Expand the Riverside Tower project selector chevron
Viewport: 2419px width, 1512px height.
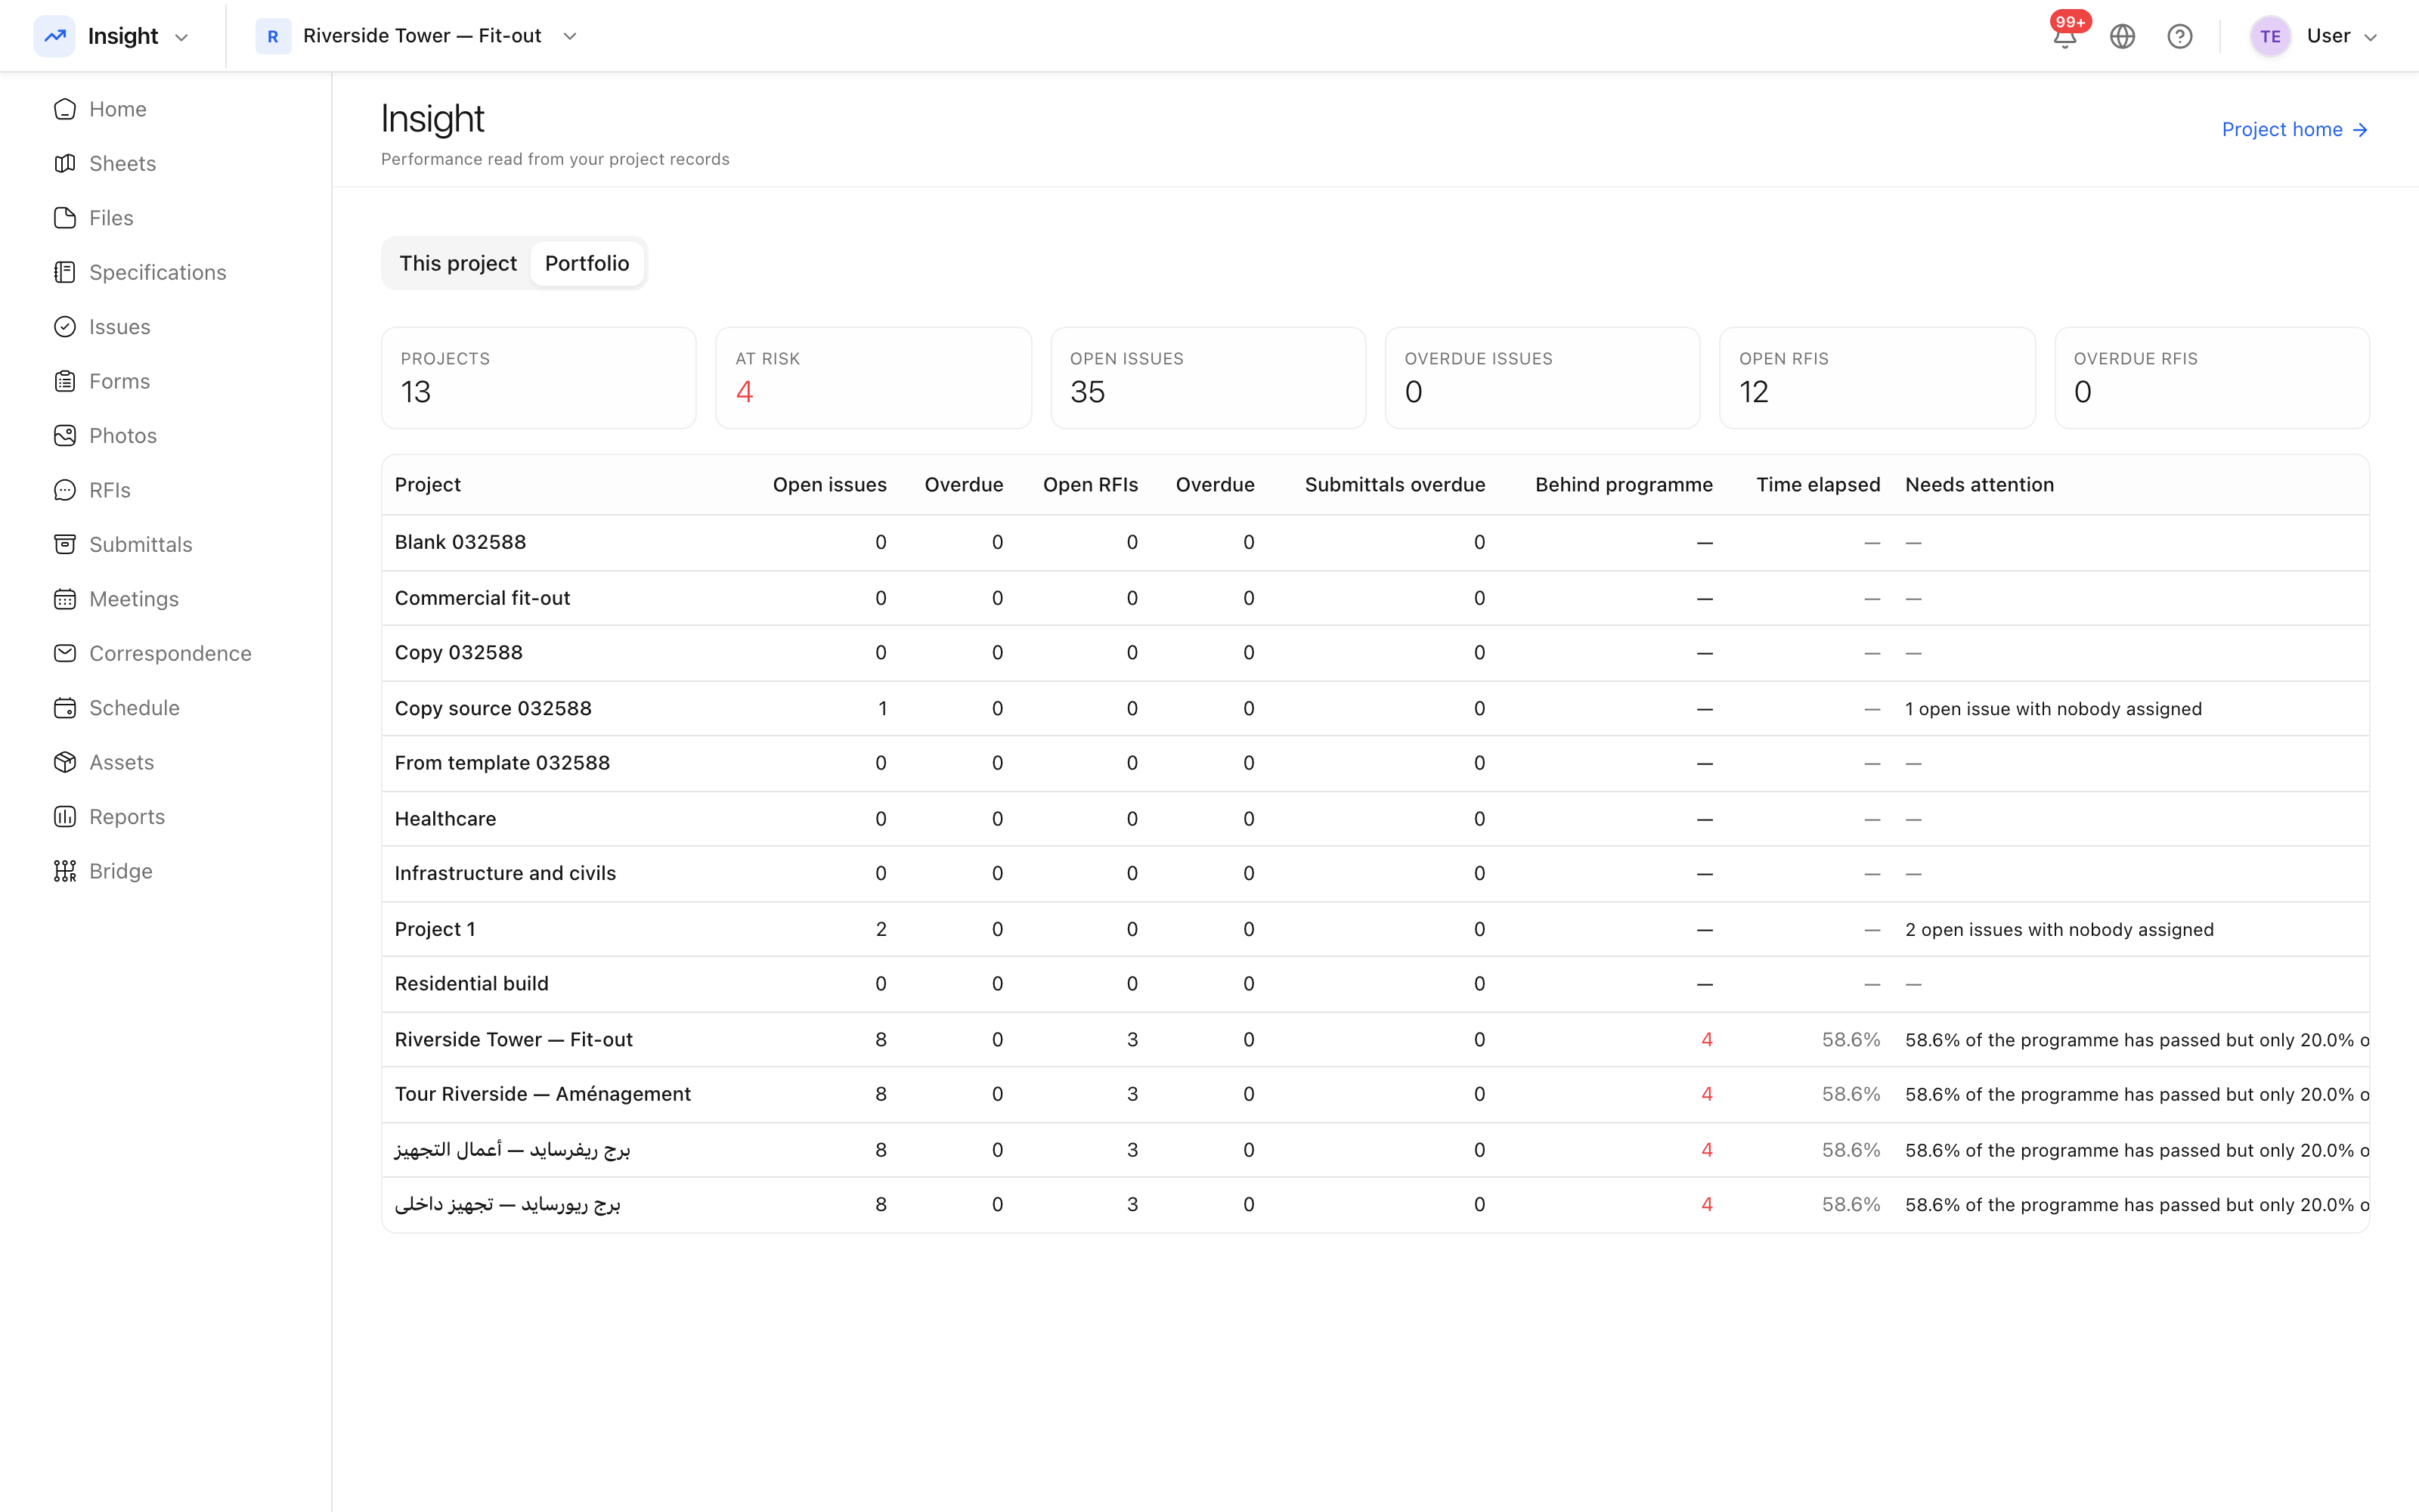(x=570, y=36)
